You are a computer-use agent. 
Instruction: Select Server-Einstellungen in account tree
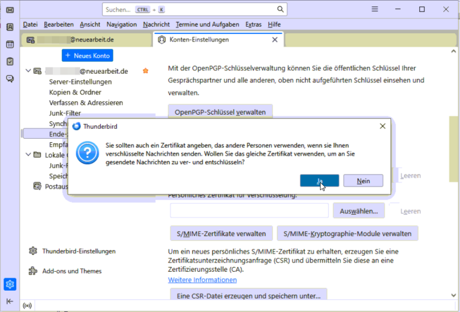coord(80,82)
